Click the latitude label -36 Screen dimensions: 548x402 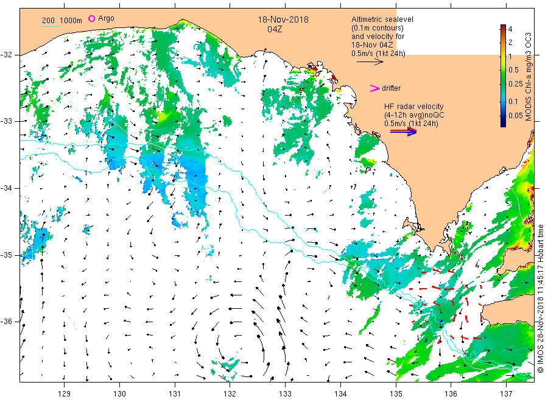(x=6, y=322)
